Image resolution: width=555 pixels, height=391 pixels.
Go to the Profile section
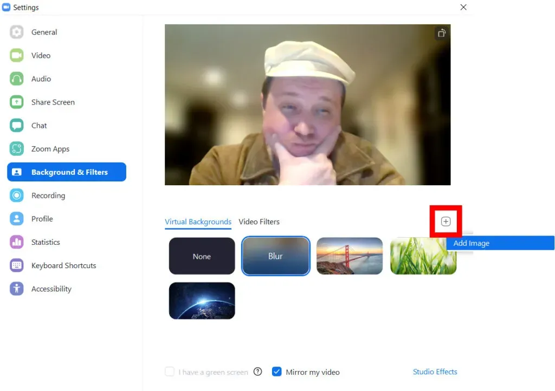(43, 219)
